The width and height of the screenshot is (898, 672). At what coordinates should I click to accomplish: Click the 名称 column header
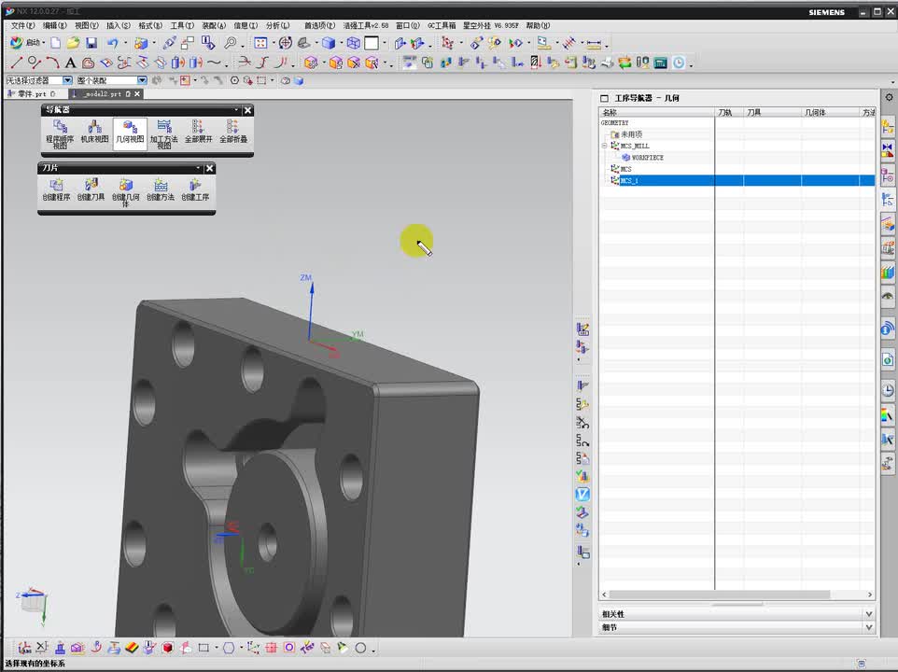(657, 113)
